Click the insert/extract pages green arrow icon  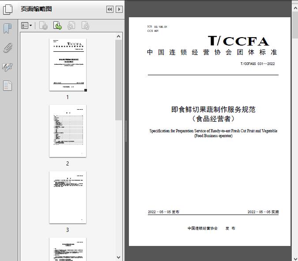57,26
